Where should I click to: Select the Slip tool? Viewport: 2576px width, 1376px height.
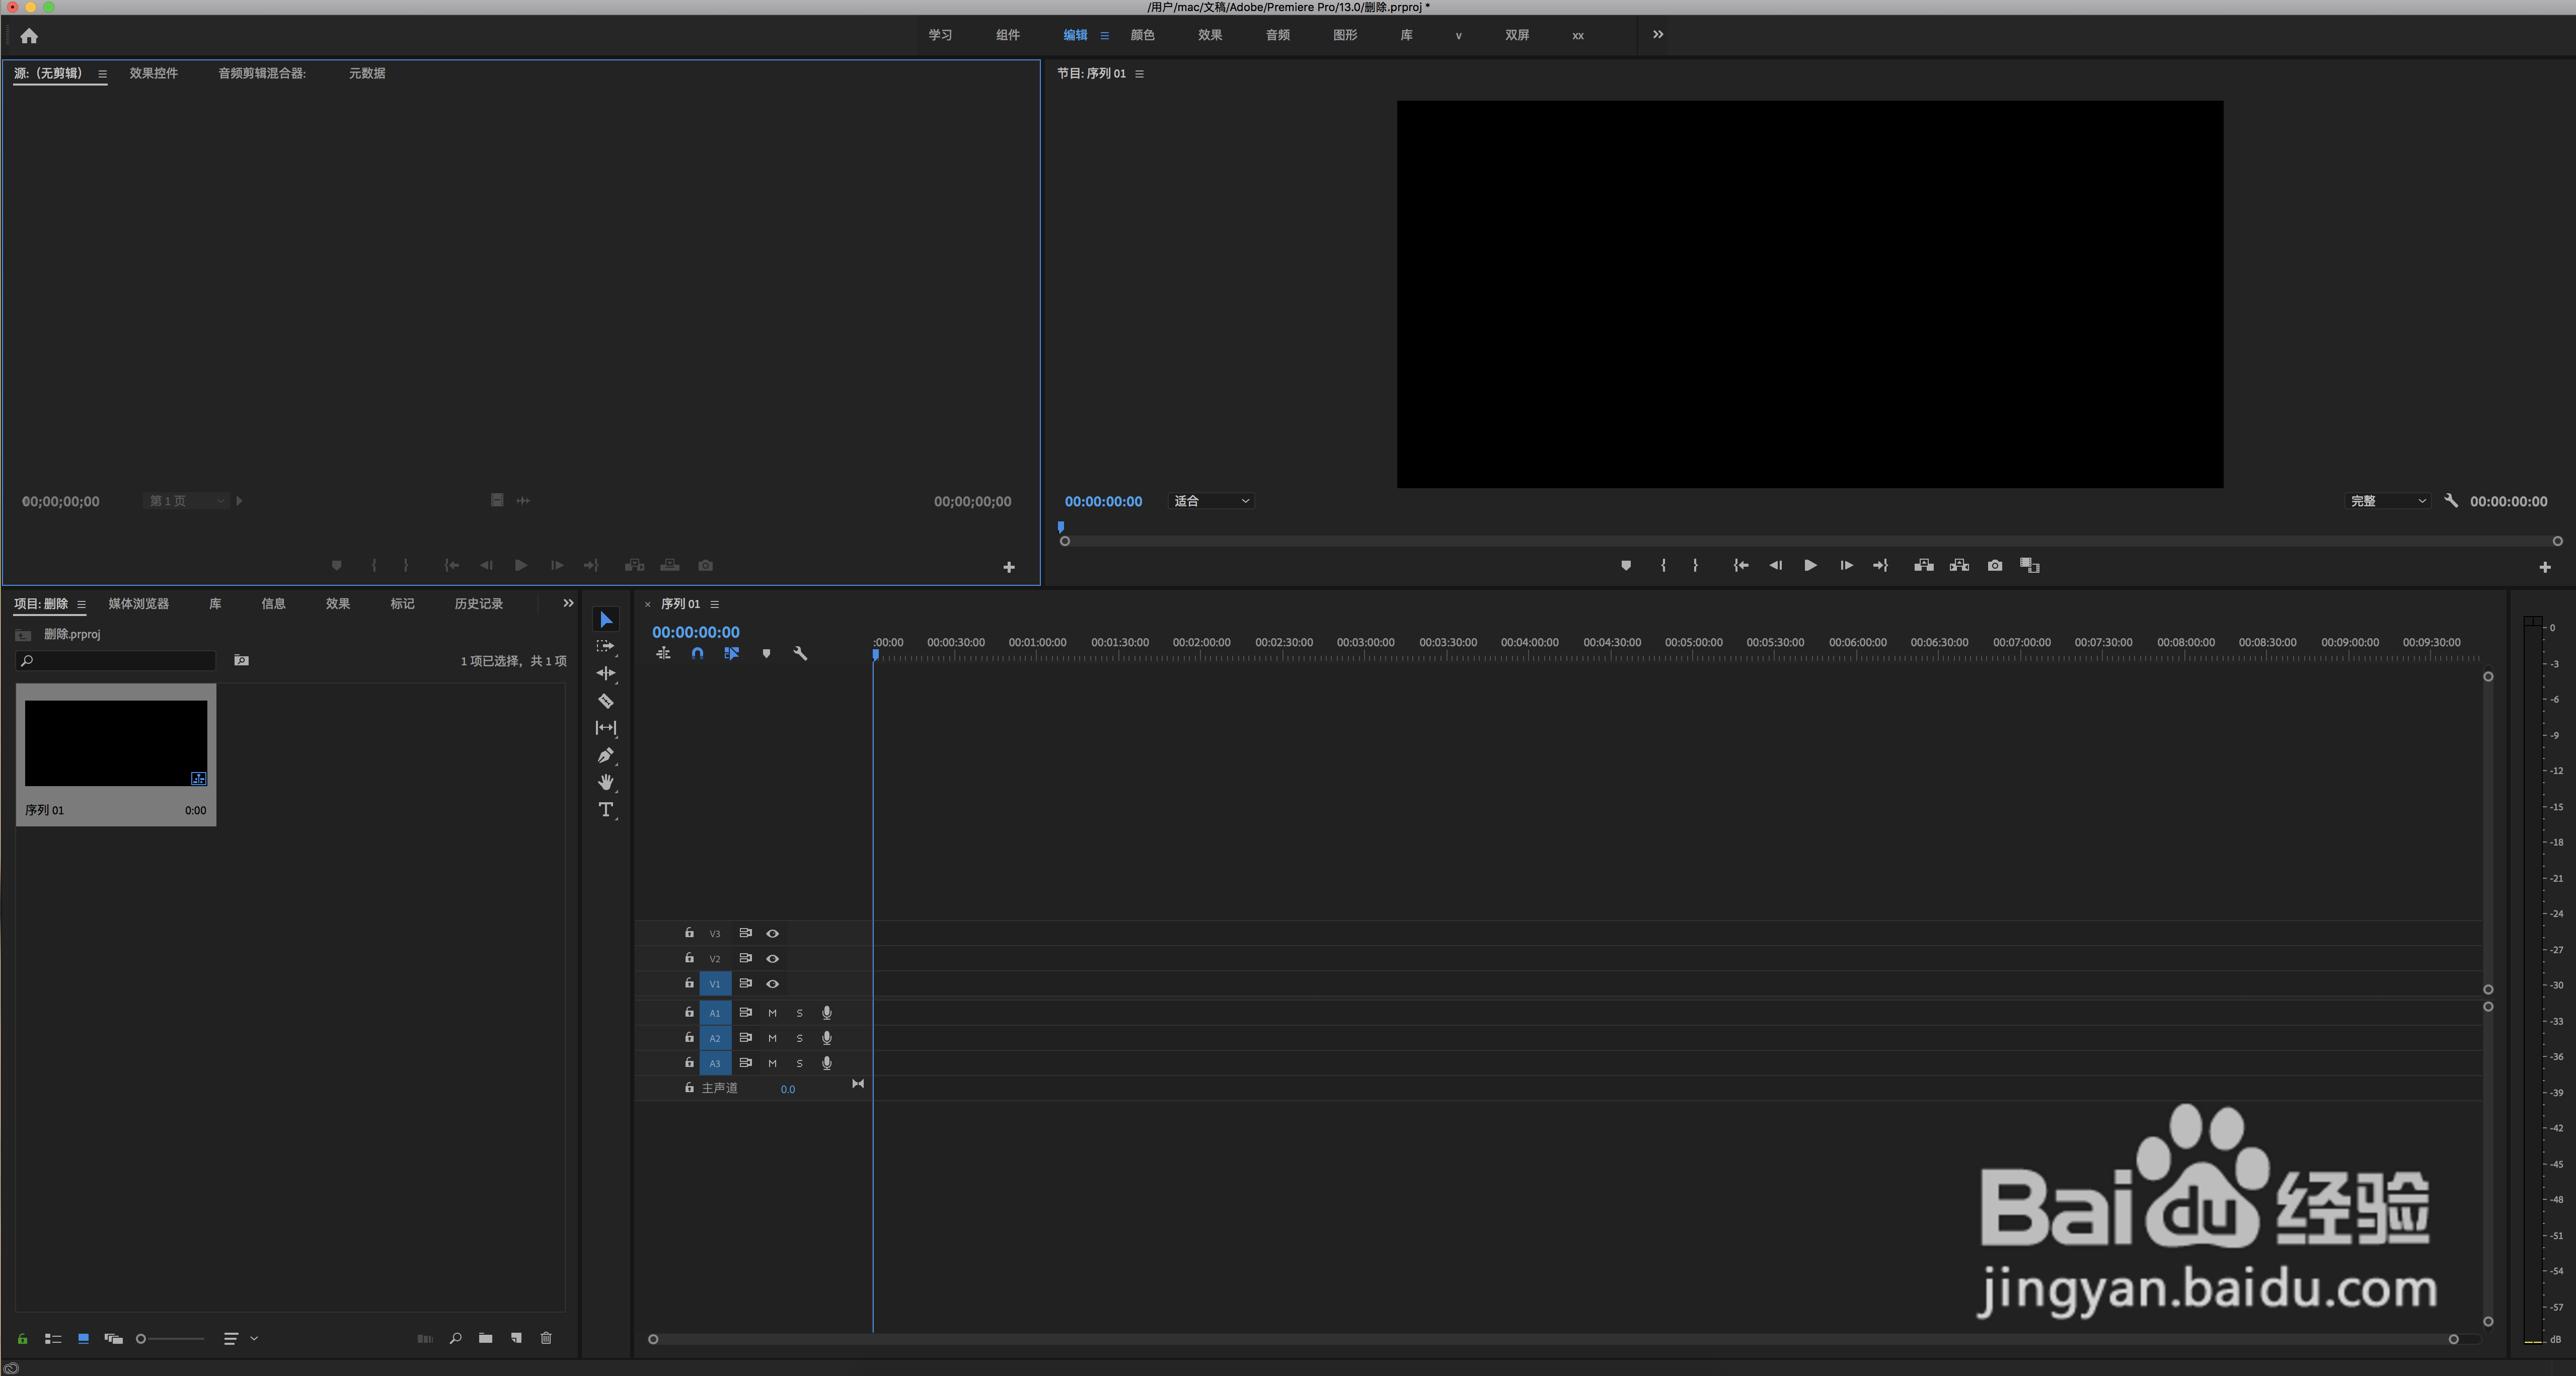pyautogui.click(x=606, y=728)
